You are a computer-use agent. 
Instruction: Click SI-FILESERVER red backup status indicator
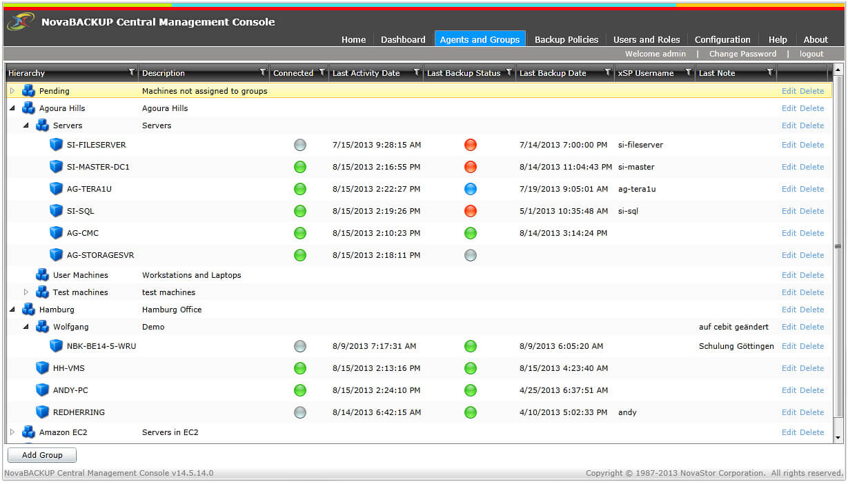coord(471,145)
